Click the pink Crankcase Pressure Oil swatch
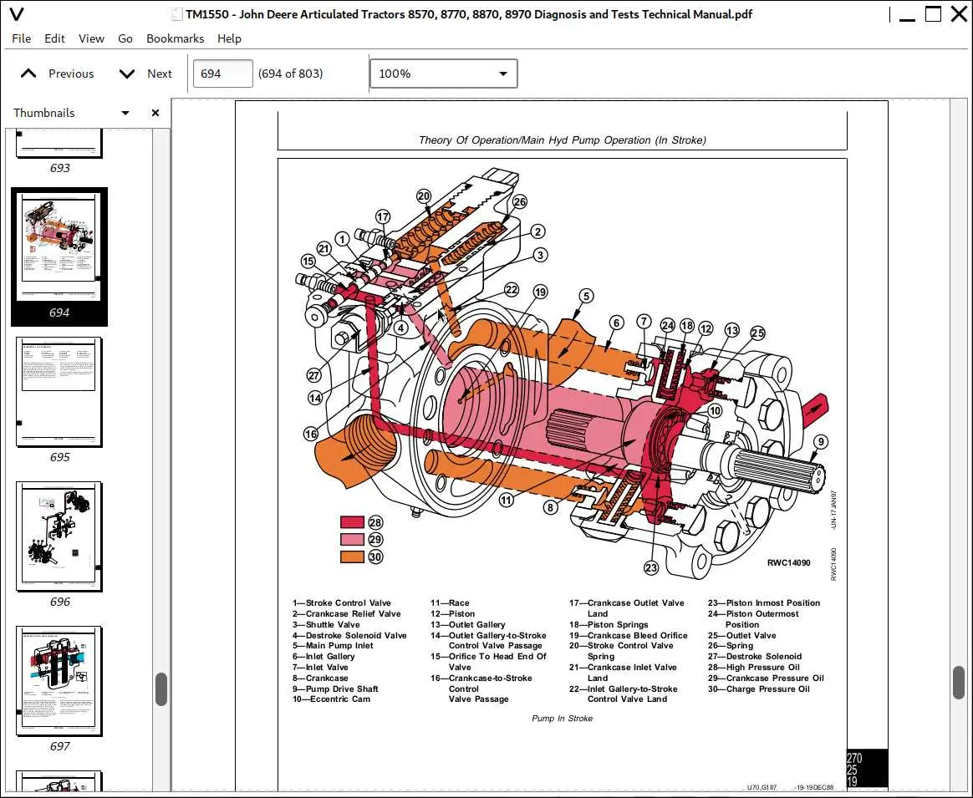The width and height of the screenshot is (973, 798). (352, 539)
